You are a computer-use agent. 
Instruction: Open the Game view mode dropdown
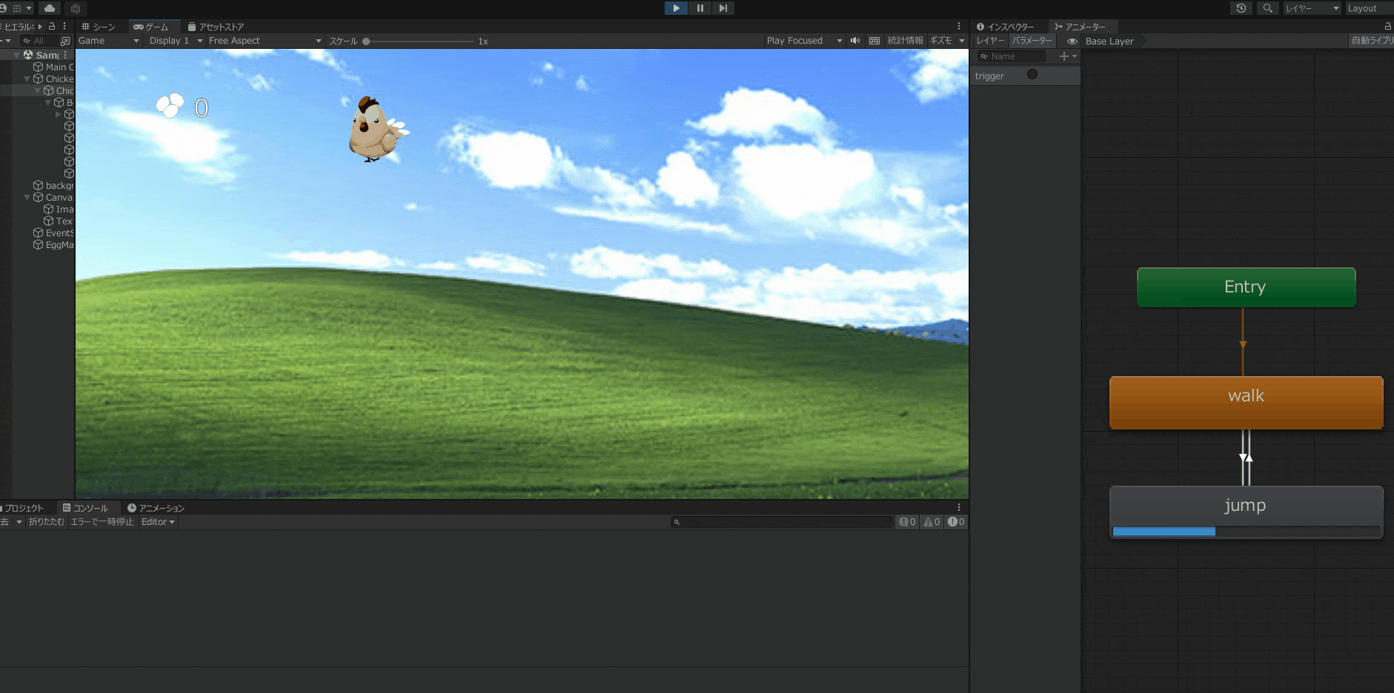pyautogui.click(x=109, y=41)
